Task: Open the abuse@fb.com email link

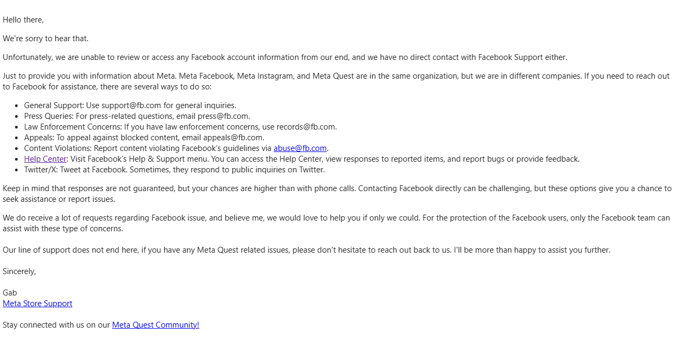Action: pos(300,148)
